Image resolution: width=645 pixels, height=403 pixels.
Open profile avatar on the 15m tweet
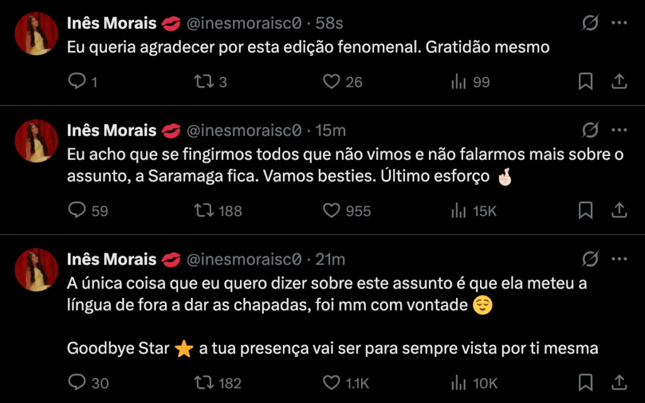point(37,141)
